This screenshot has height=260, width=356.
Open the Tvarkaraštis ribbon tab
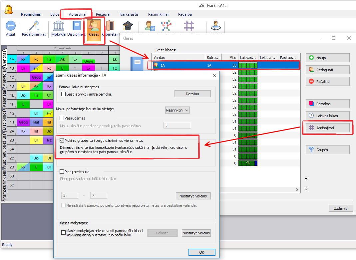pyautogui.click(x=130, y=14)
